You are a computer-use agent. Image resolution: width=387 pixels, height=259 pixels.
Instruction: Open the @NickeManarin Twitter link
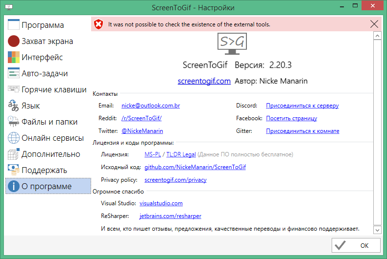tap(142, 131)
